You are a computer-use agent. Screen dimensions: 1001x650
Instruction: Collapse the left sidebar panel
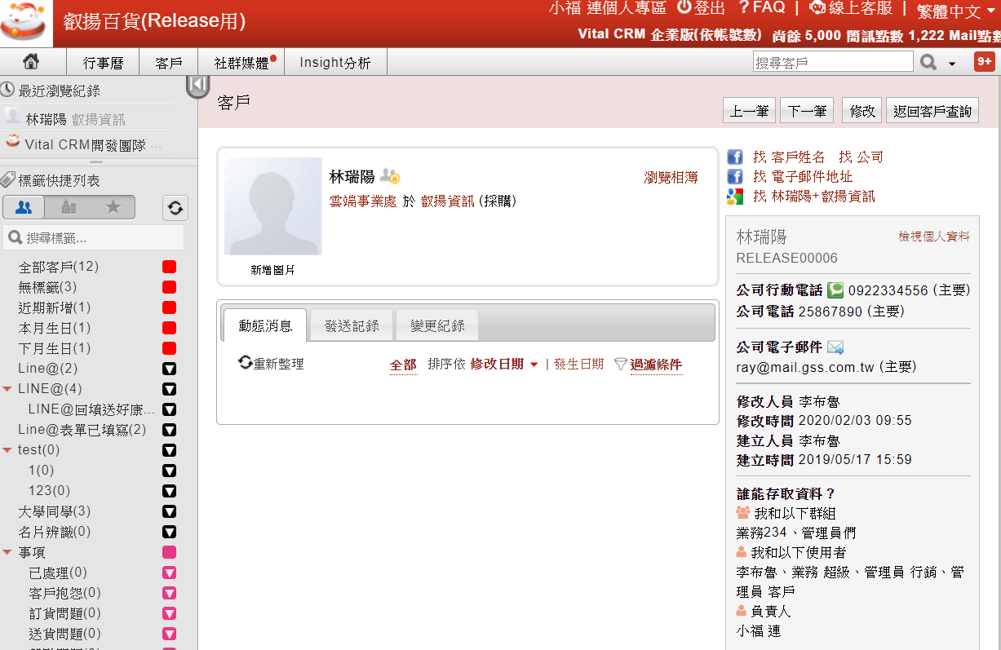197,85
